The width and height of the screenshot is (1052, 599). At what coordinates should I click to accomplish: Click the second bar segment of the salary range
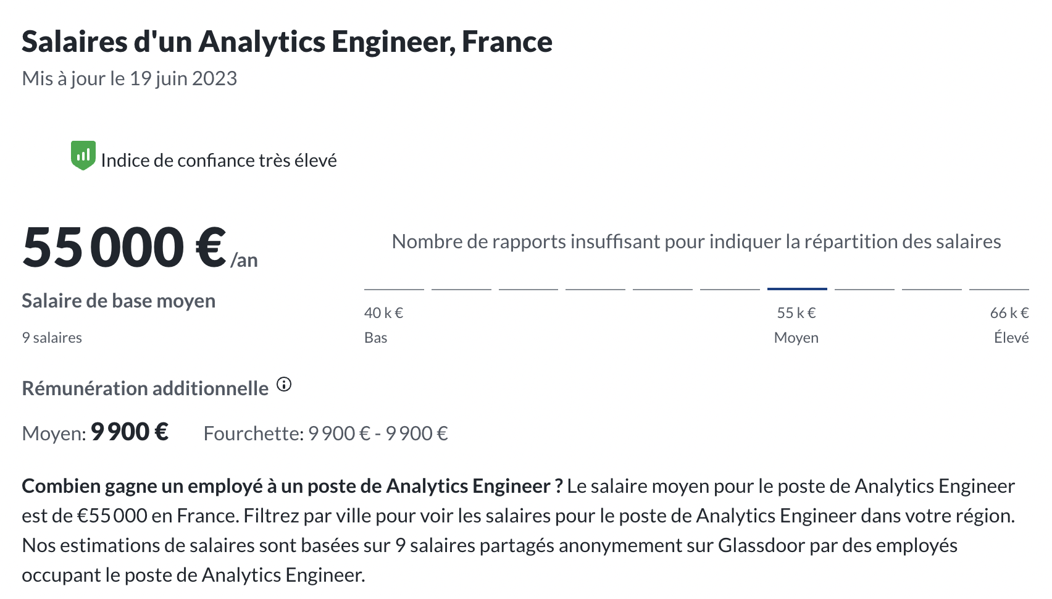[461, 288]
